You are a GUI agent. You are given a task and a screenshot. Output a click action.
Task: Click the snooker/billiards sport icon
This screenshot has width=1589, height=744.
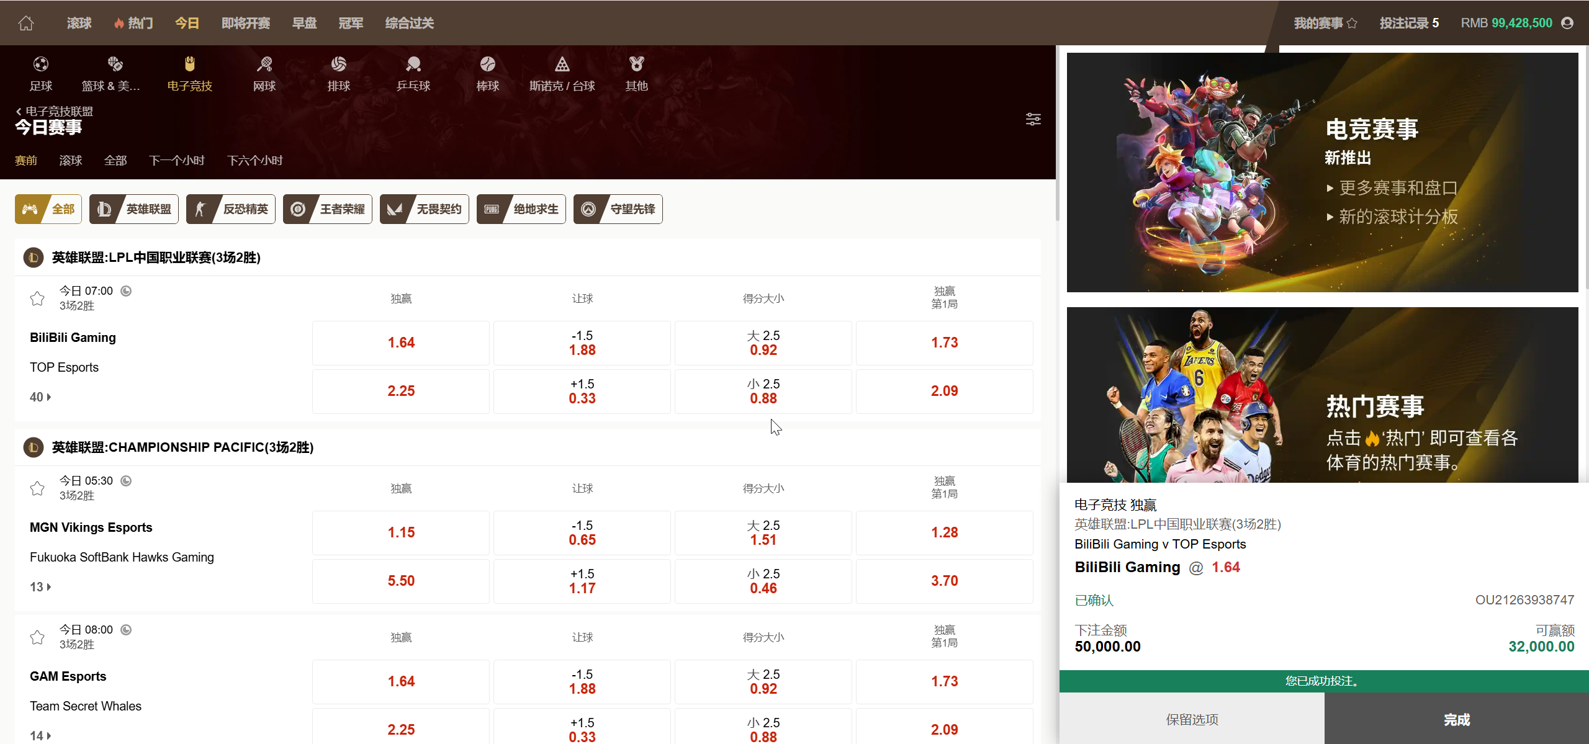point(562,64)
